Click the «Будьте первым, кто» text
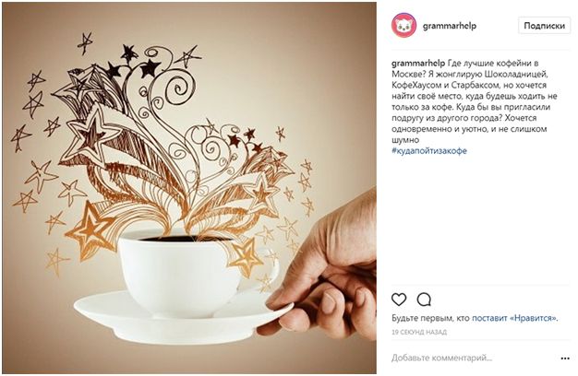The image size is (578, 376). (x=430, y=318)
